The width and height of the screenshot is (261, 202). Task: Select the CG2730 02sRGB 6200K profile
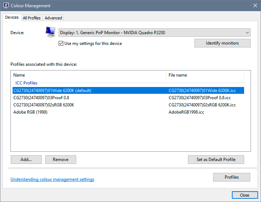tap(43, 105)
